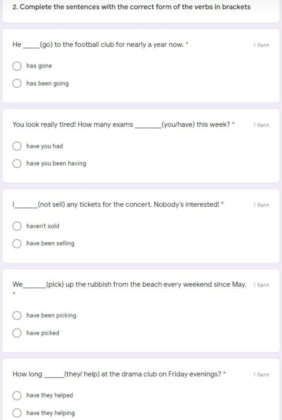Screen dimensions: 282x420
Task: Pick 'have you been having' radio button
Action: [x=17, y=163]
